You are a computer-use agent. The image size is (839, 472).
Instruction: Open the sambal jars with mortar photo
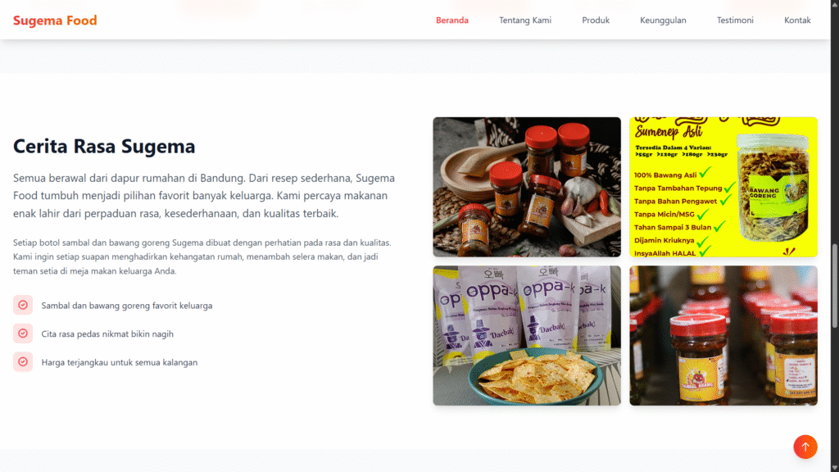(527, 187)
